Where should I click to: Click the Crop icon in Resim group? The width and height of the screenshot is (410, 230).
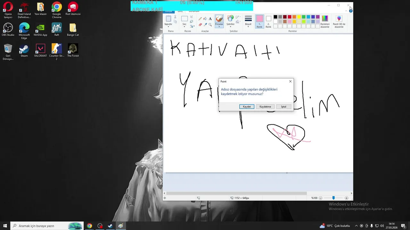(x=192, y=17)
